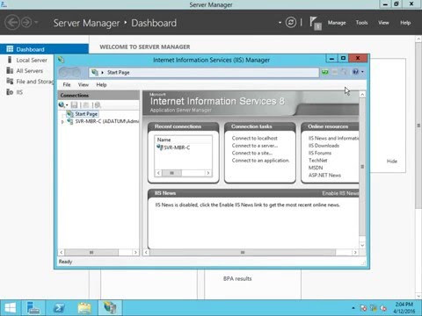Select Start Page in the Connections tree
Image resolution: width=422 pixels, height=316 pixels.
(x=86, y=114)
